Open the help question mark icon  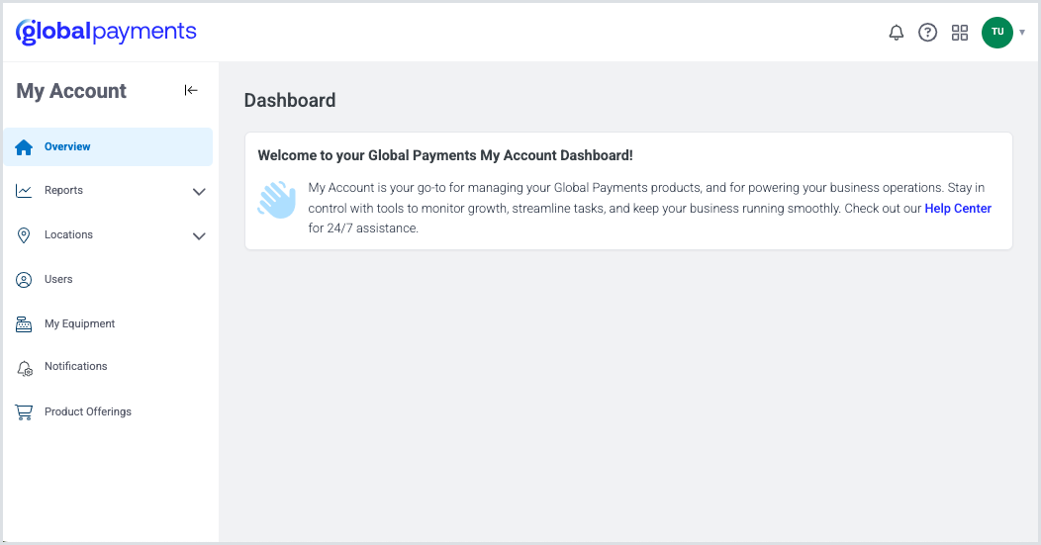(x=927, y=33)
